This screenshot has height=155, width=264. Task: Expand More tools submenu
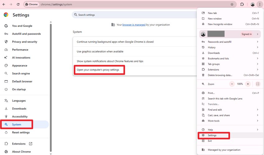230,121
